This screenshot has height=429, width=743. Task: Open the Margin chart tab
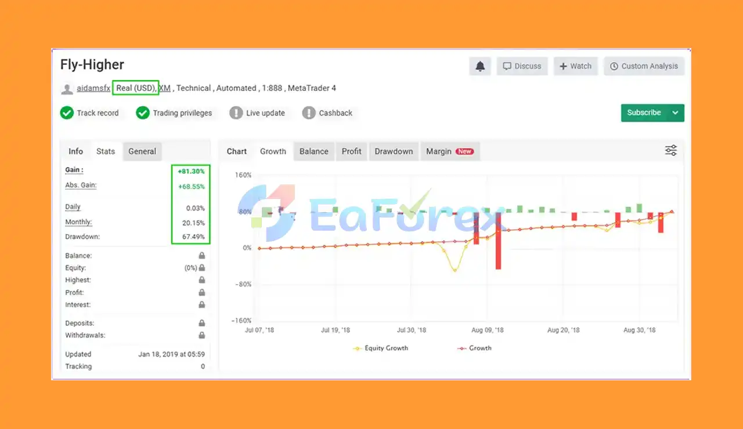[x=450, y=151]
